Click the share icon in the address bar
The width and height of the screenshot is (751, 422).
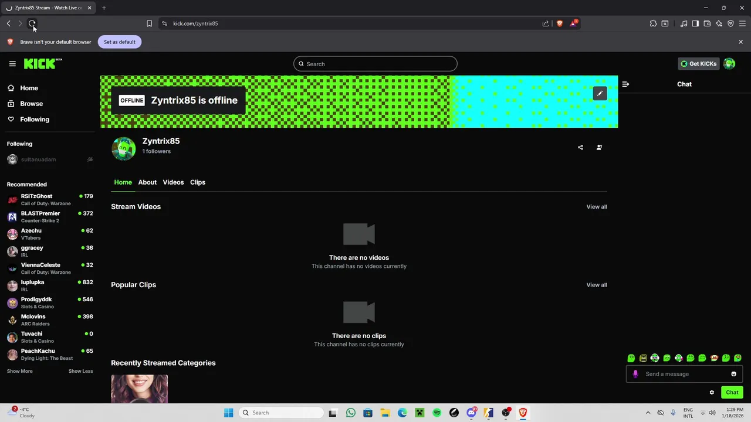(546, 23)
